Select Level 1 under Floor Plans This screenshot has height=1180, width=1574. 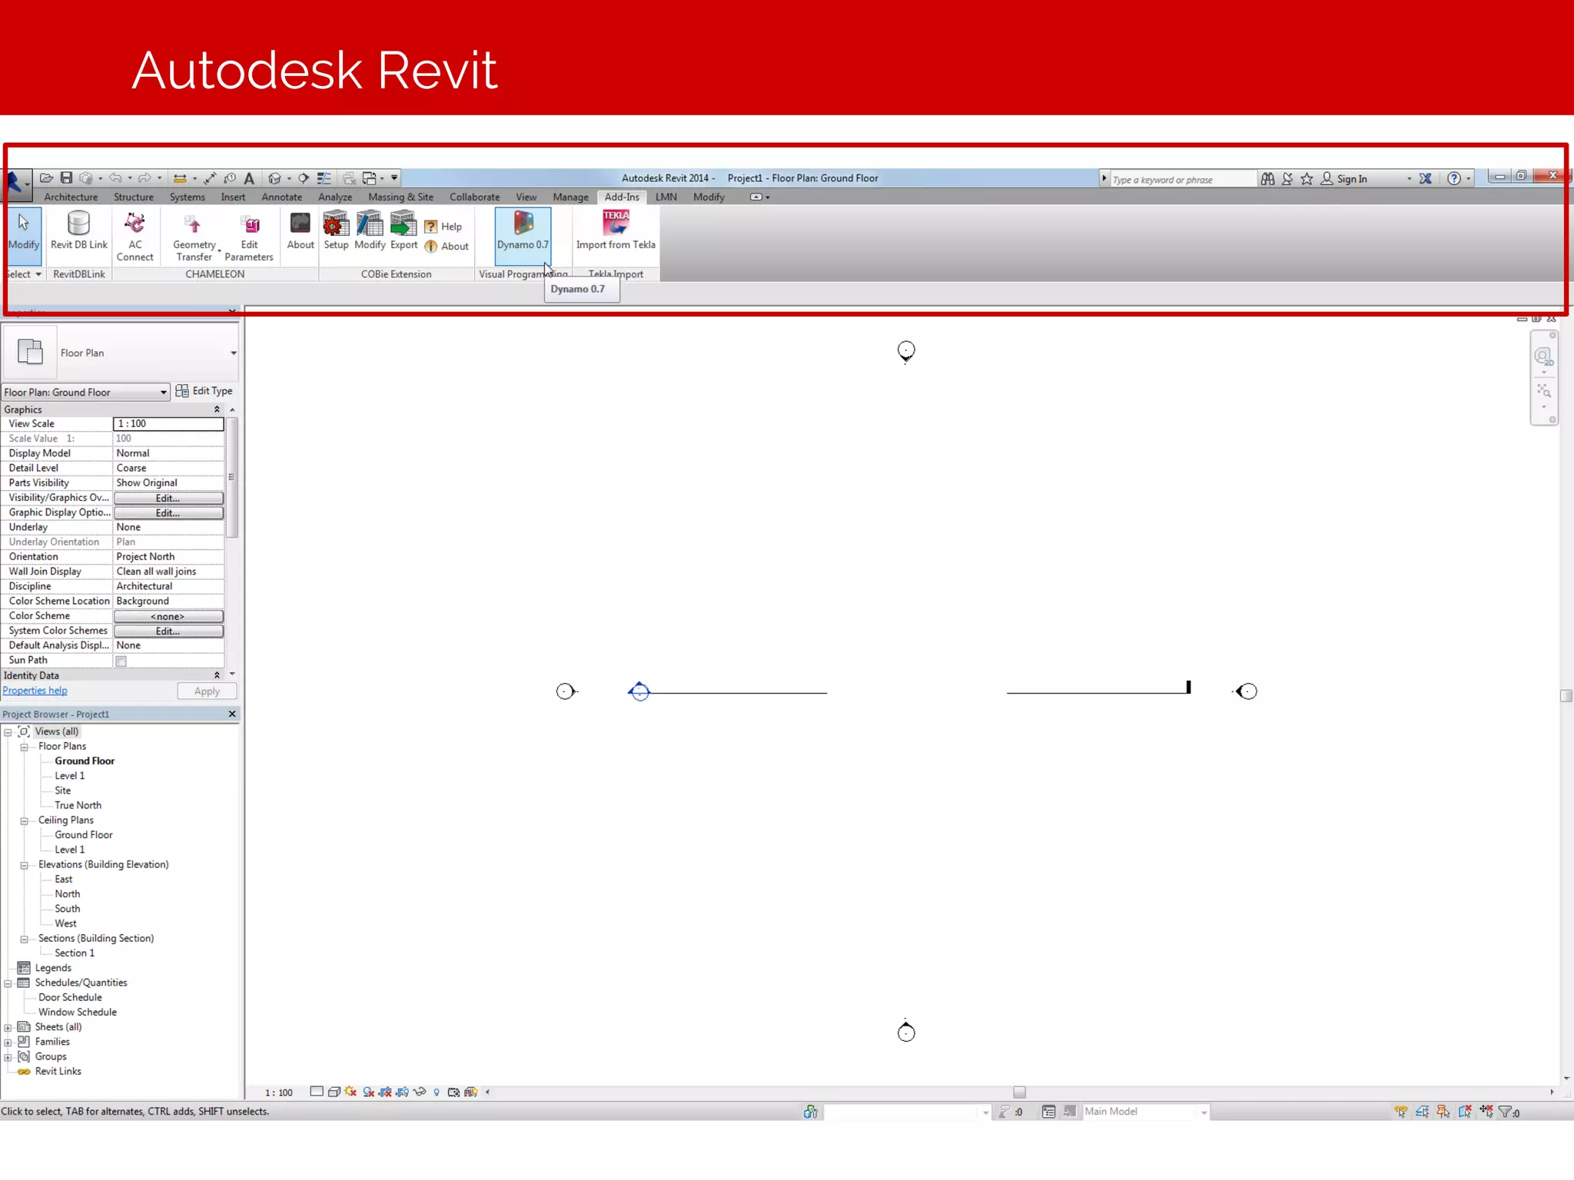[x=69, y=776]
